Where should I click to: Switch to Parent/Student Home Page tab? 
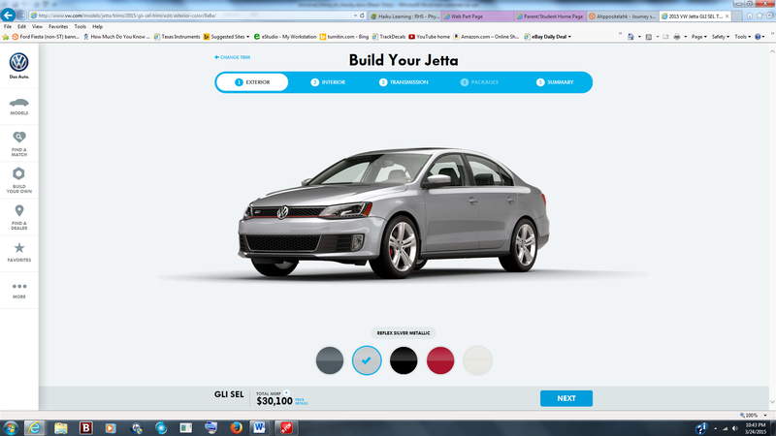pyautogui.click(x=550, y=16)
